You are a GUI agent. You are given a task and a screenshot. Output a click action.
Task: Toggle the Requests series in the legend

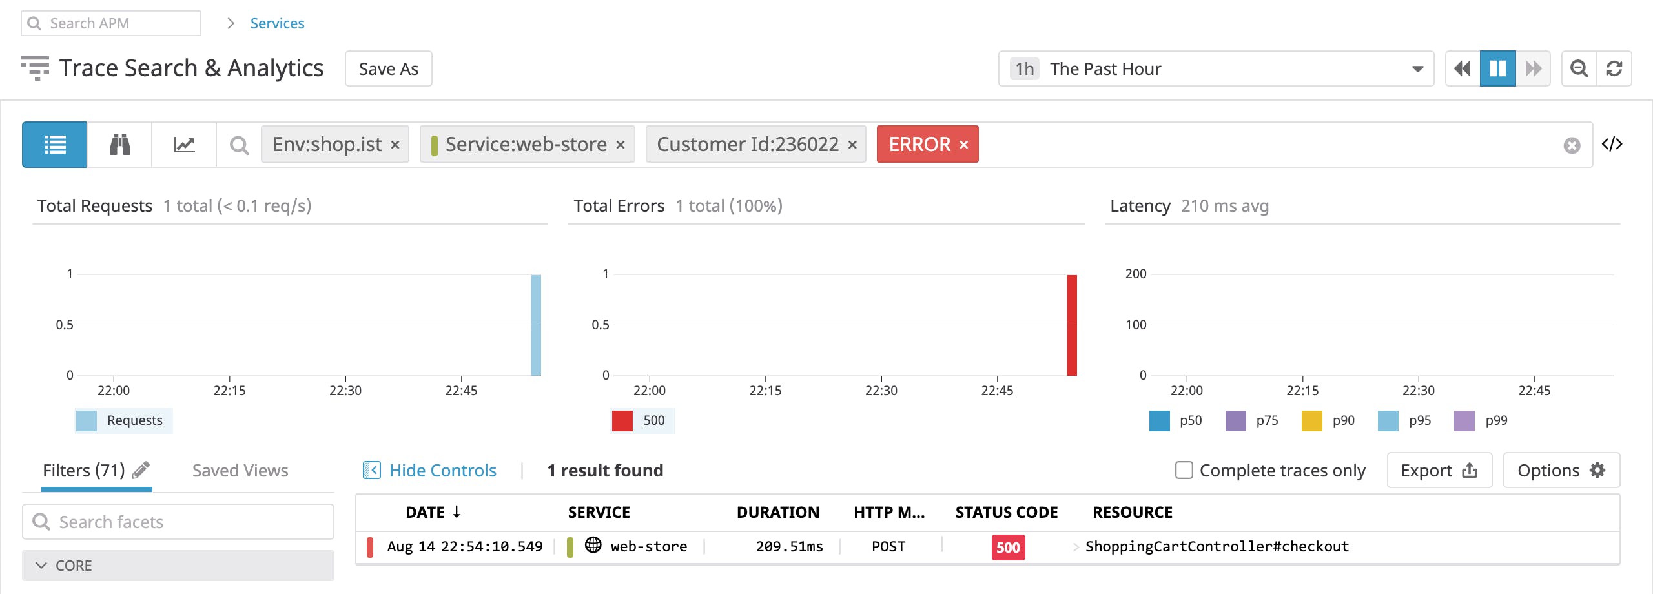click(x=123, y=420)
